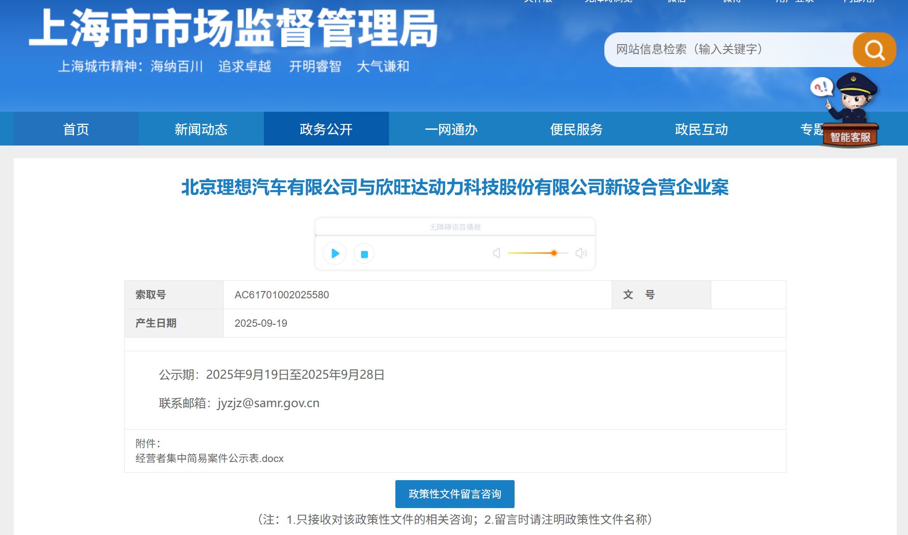Select the 政务公开 navigation tab
The width and height of the screenshot is (908, 535).
pos(326,129)
